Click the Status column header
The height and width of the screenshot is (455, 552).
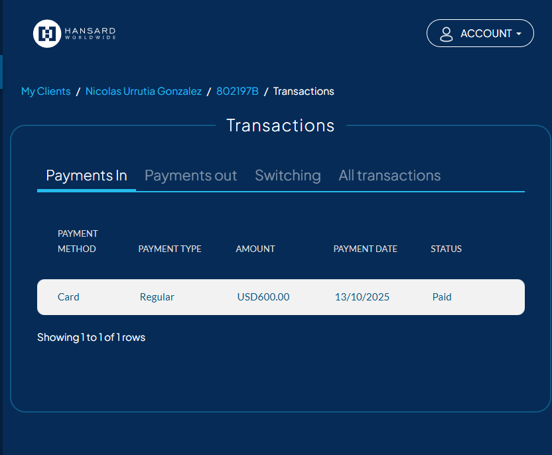446,249
